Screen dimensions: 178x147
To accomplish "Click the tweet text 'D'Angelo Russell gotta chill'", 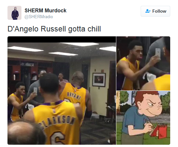I will (x=54, y=29).
